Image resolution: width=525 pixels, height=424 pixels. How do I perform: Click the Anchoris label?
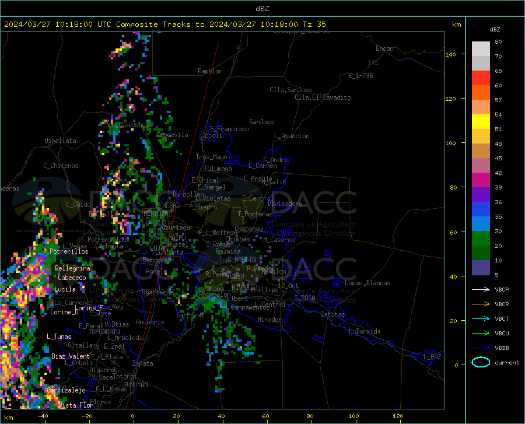(x=150, y=322)
